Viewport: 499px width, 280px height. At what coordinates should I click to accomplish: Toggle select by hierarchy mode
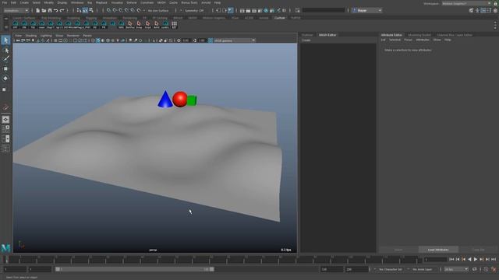click(x=79, y=10)
